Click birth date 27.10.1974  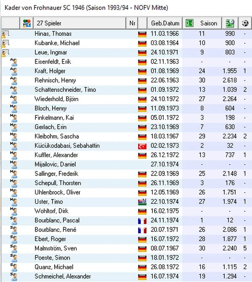(165, 165)
